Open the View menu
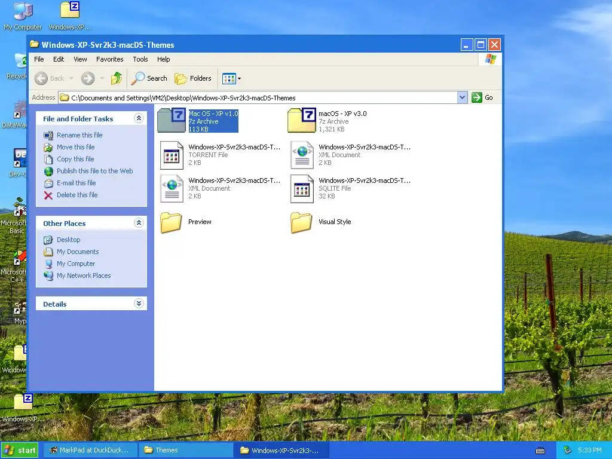Viewport: 612px width, 459px height. [81, 59]
